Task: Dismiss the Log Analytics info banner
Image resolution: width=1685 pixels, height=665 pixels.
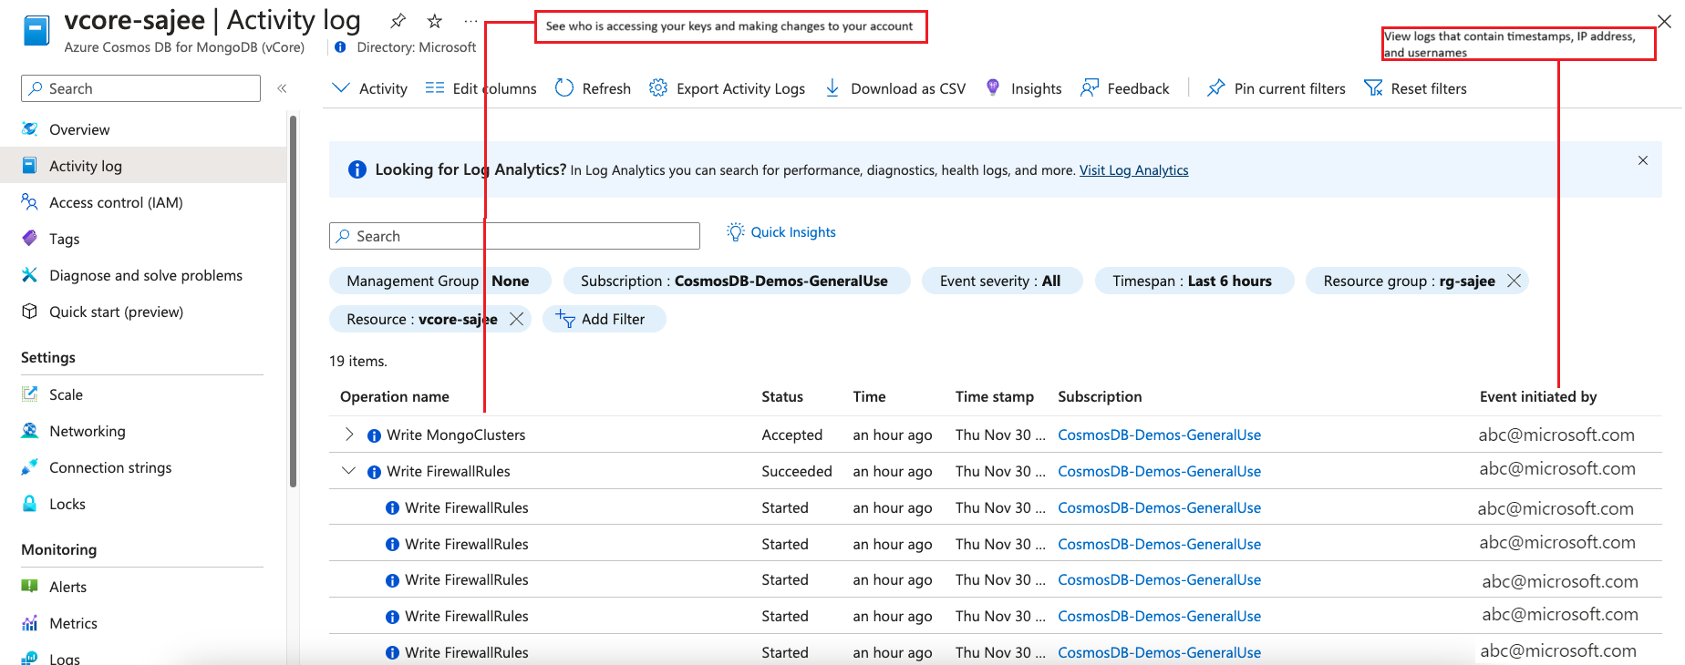Action: 1643,160
